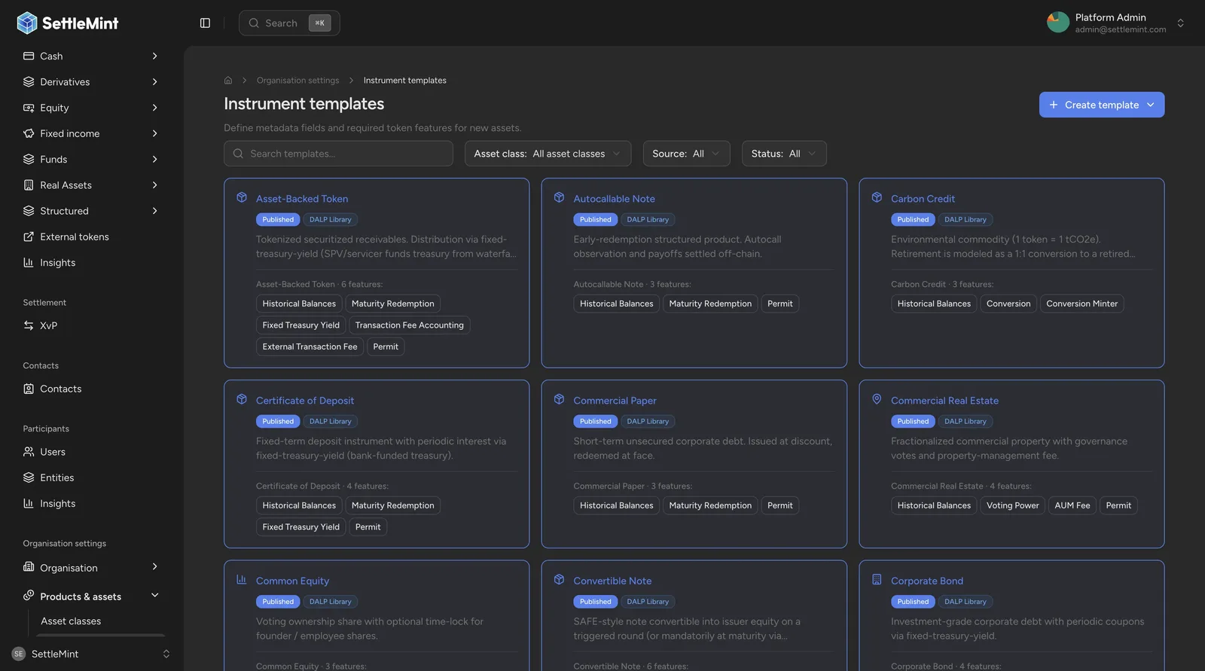1205x671 pixels.
Task: Open the SettleMint organisation switcher
Action: [166, 654]
